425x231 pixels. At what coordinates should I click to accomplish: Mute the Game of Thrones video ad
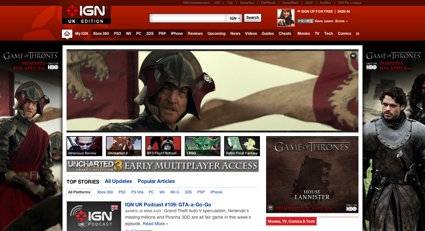353,56
